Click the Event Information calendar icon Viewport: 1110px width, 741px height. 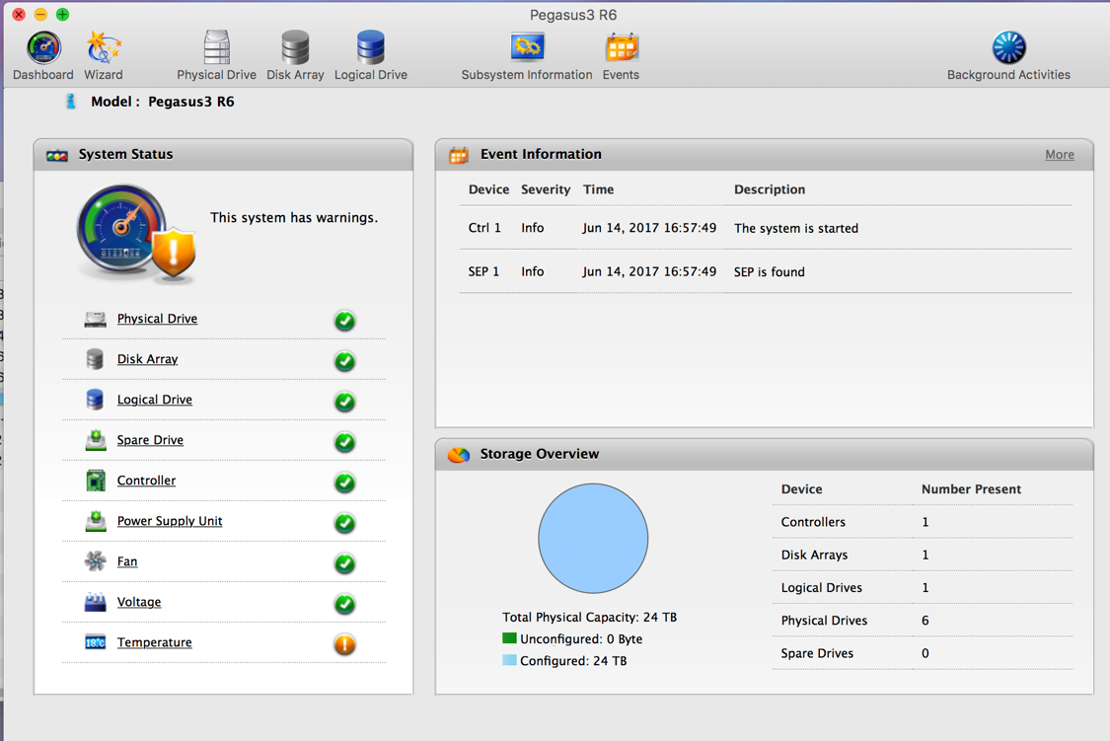click(x=459, y=155)
